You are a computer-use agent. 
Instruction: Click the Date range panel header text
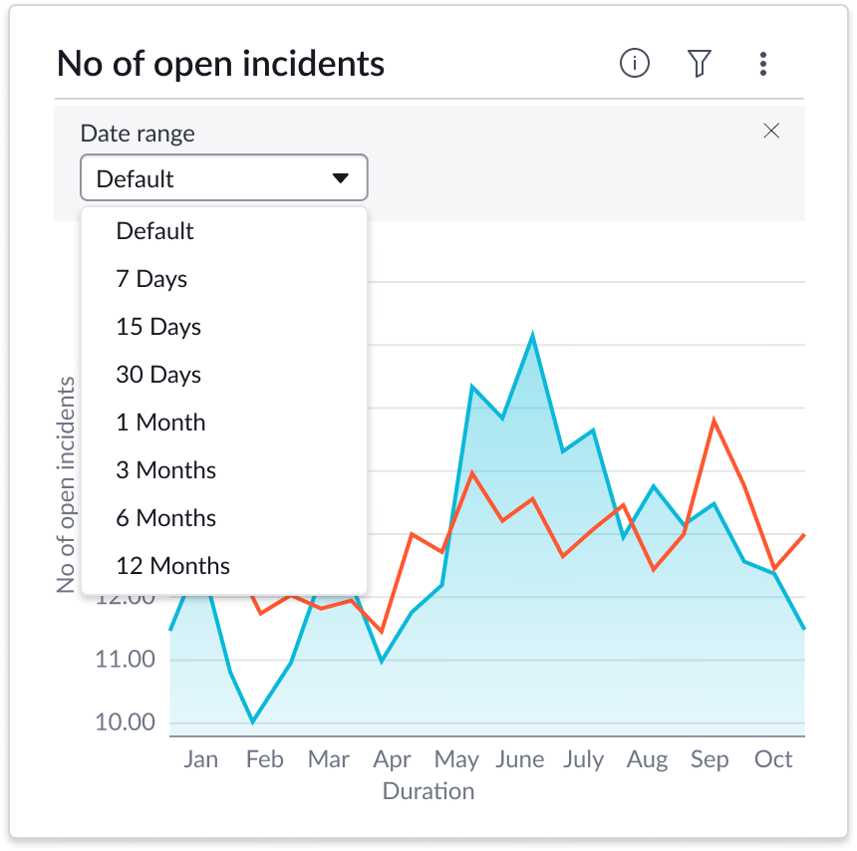point(137,133)
